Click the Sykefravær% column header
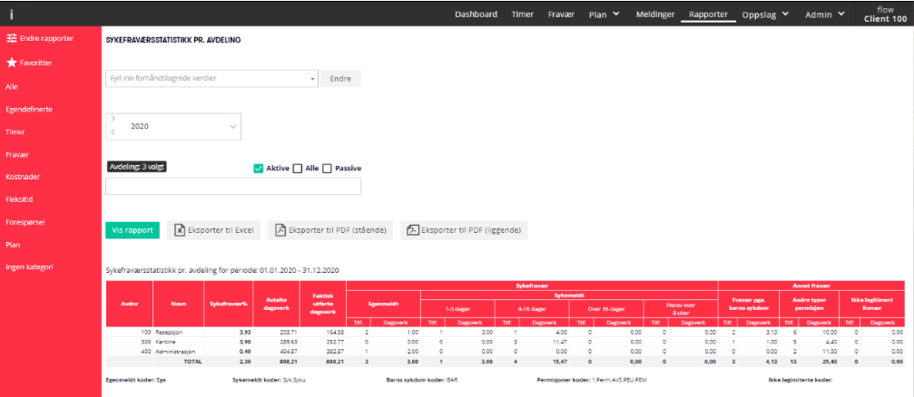914x397 pixels. point(229,304)
